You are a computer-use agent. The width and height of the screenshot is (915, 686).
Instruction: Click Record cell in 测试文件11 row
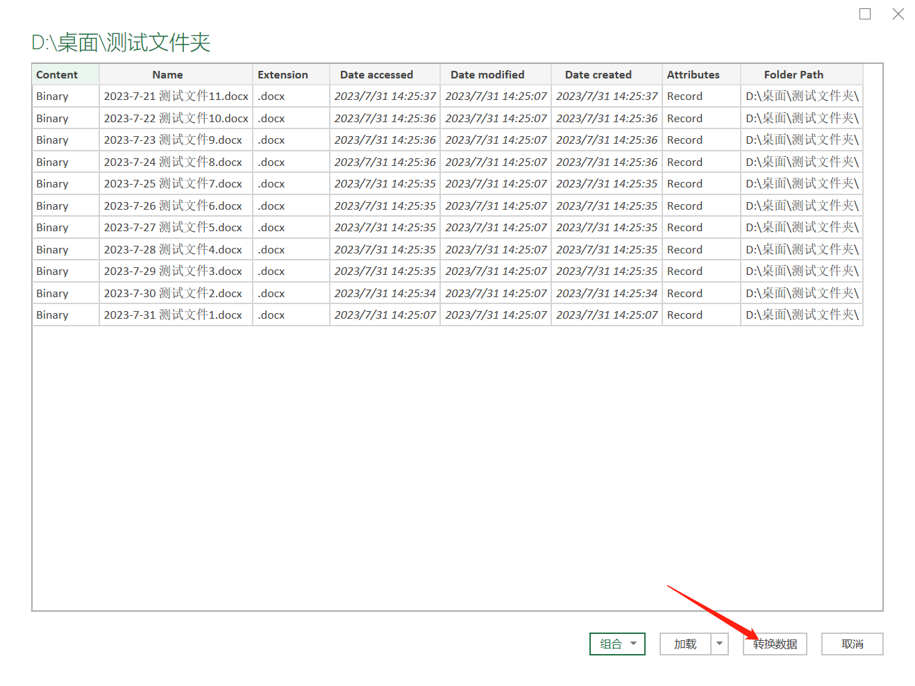(x=702, y=97)
